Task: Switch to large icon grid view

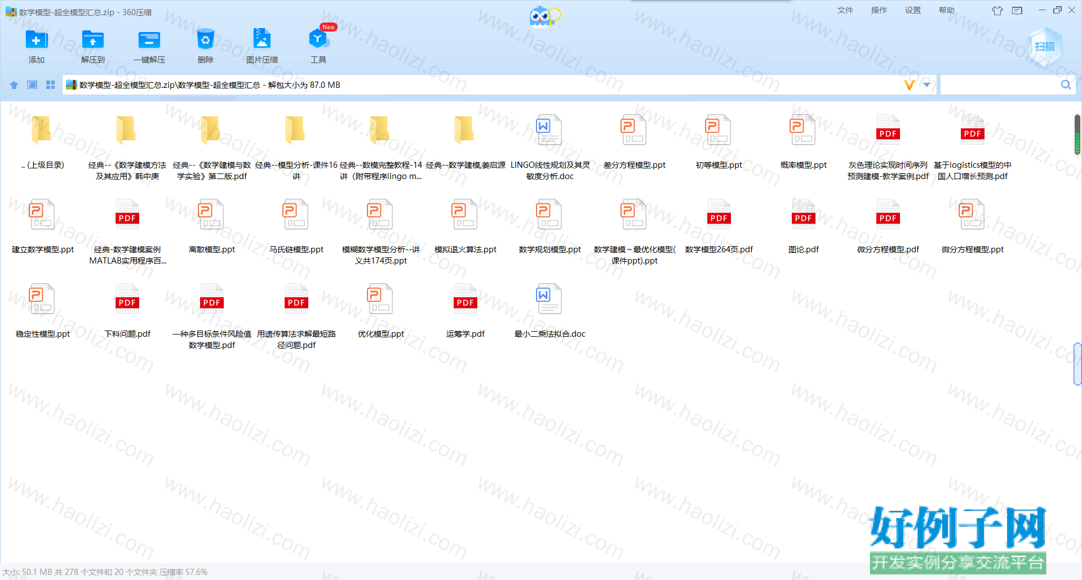Action: [x=50, y=85]
